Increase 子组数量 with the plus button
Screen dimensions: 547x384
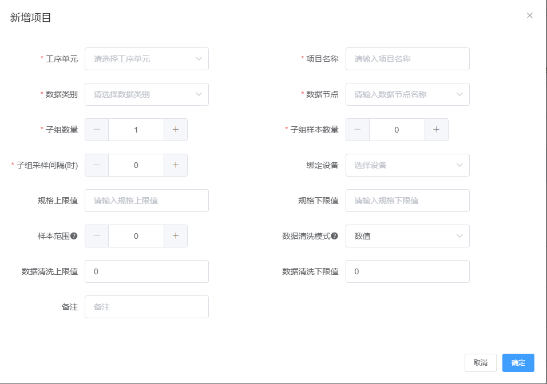pos(176,130)
